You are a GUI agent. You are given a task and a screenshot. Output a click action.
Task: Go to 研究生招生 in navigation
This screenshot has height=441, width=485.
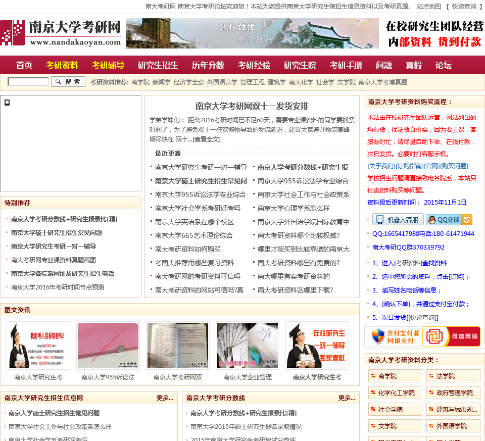coord(158,65)
